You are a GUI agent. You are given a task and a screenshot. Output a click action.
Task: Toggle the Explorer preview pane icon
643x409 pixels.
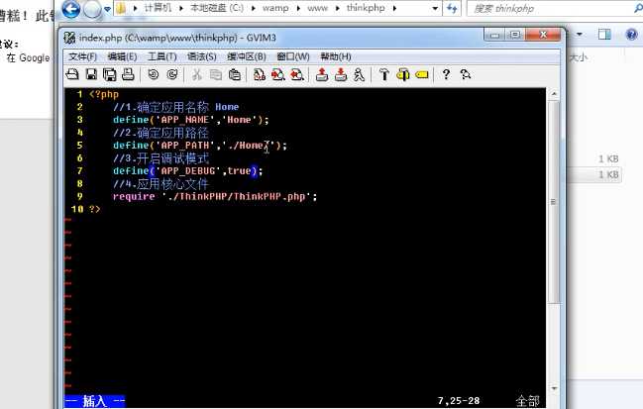pos(604,35)
